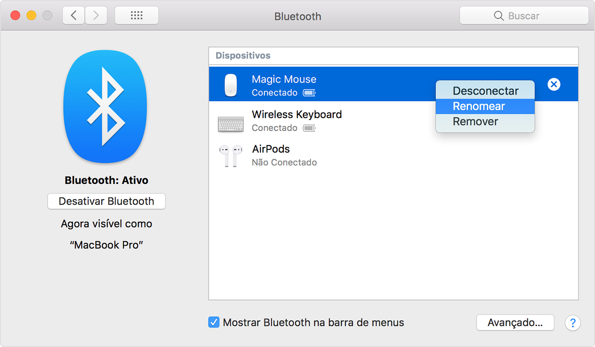The height and width of the screenshot is (347, 595).
Task: Open the help question mark button
Action: (x=573, y=323)
